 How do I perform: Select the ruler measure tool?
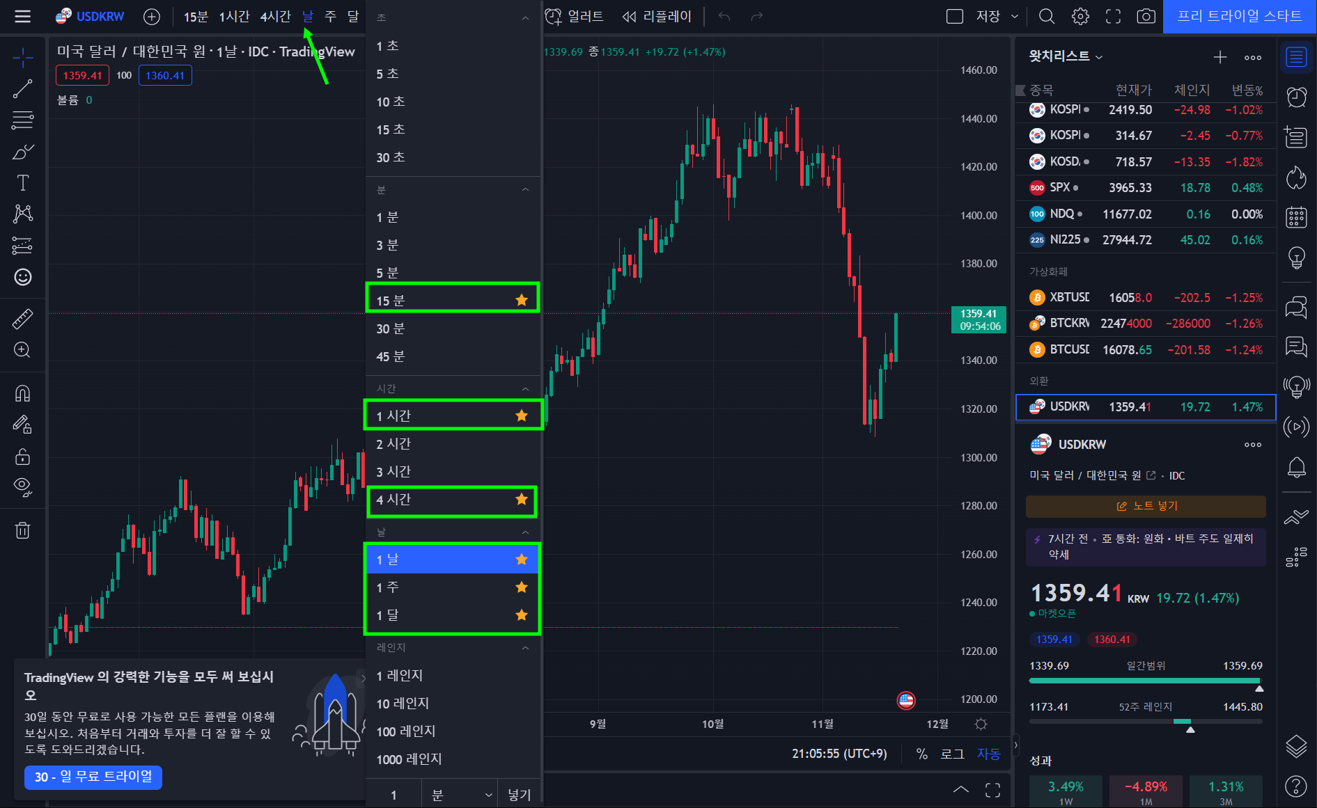(x=23, y=318)
